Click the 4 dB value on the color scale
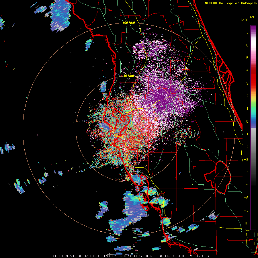The image size is (258, 258). click(247, 71)
